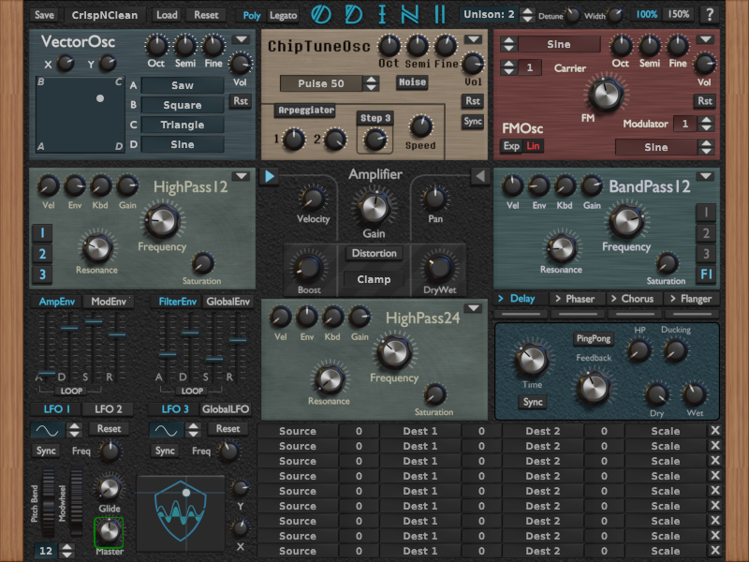Toggle oscillator 1 routing on HighPass12 filter
The width and height of the screenshot is (749, 562).
coord(42,232)
